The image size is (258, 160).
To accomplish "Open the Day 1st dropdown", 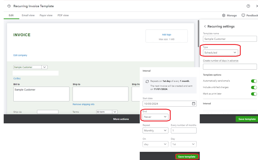I will (x=183, y=144).
